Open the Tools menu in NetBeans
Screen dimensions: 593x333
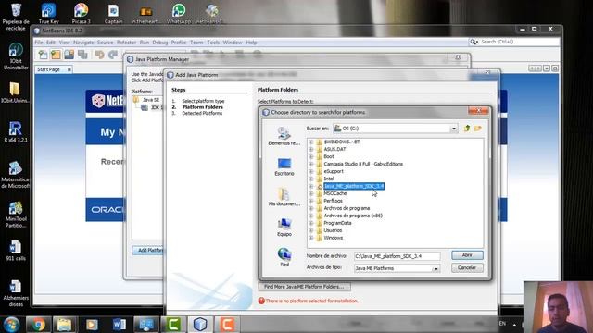tap(213, 43)
